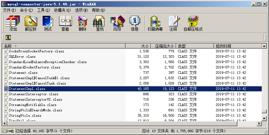Click horizontal scrollbar right arrow
The height and width of the screenshot is (135, 269).
click(260, 123)
